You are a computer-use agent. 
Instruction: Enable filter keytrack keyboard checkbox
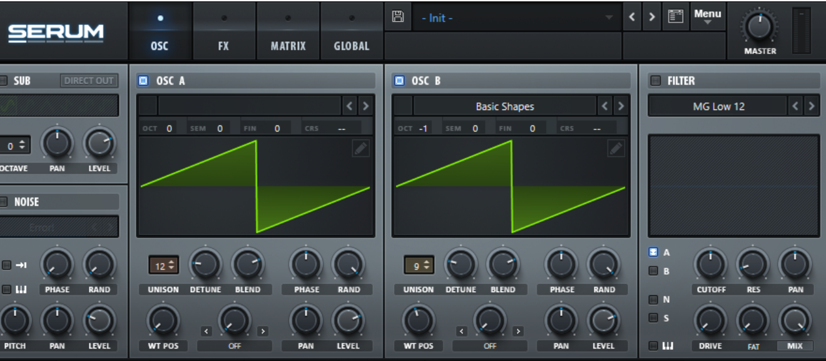click(x=653, y=345)
